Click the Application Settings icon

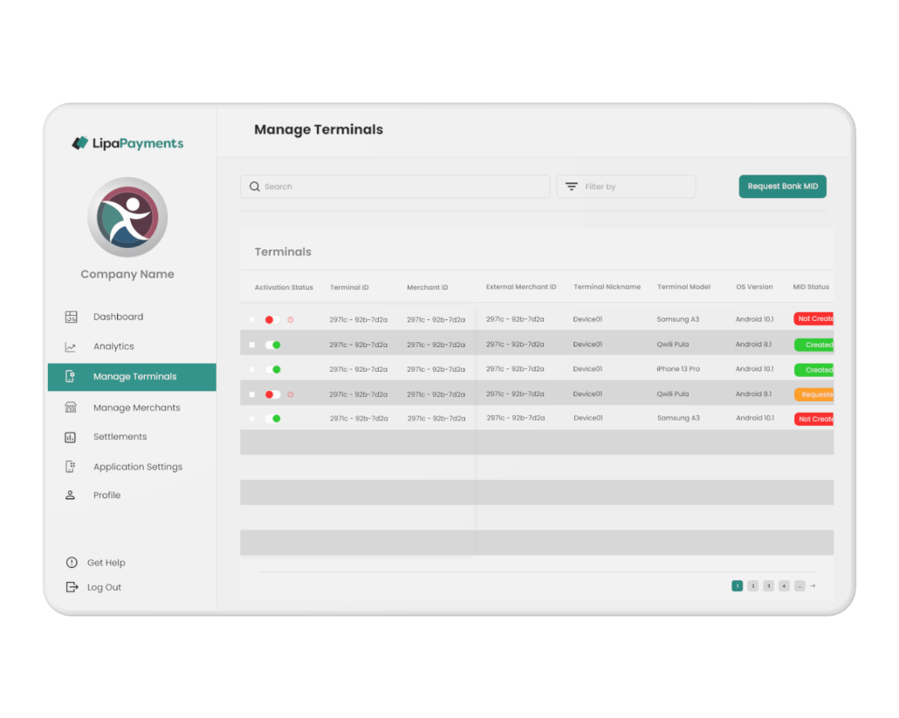(x=72, y=467)
